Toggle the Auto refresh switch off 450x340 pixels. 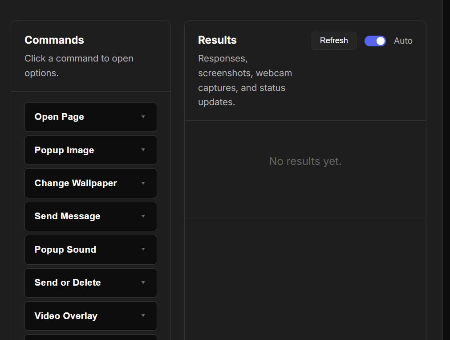(375, 41)
